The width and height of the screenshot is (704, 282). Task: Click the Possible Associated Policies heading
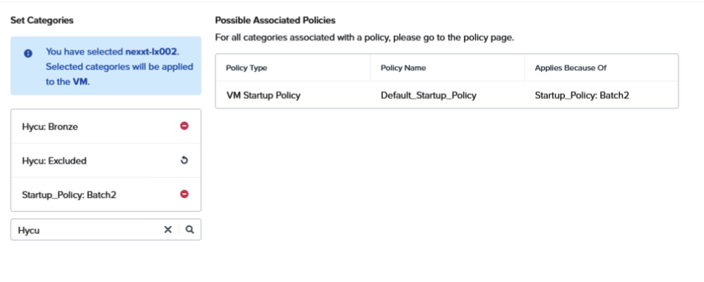(x=275, y=21)
